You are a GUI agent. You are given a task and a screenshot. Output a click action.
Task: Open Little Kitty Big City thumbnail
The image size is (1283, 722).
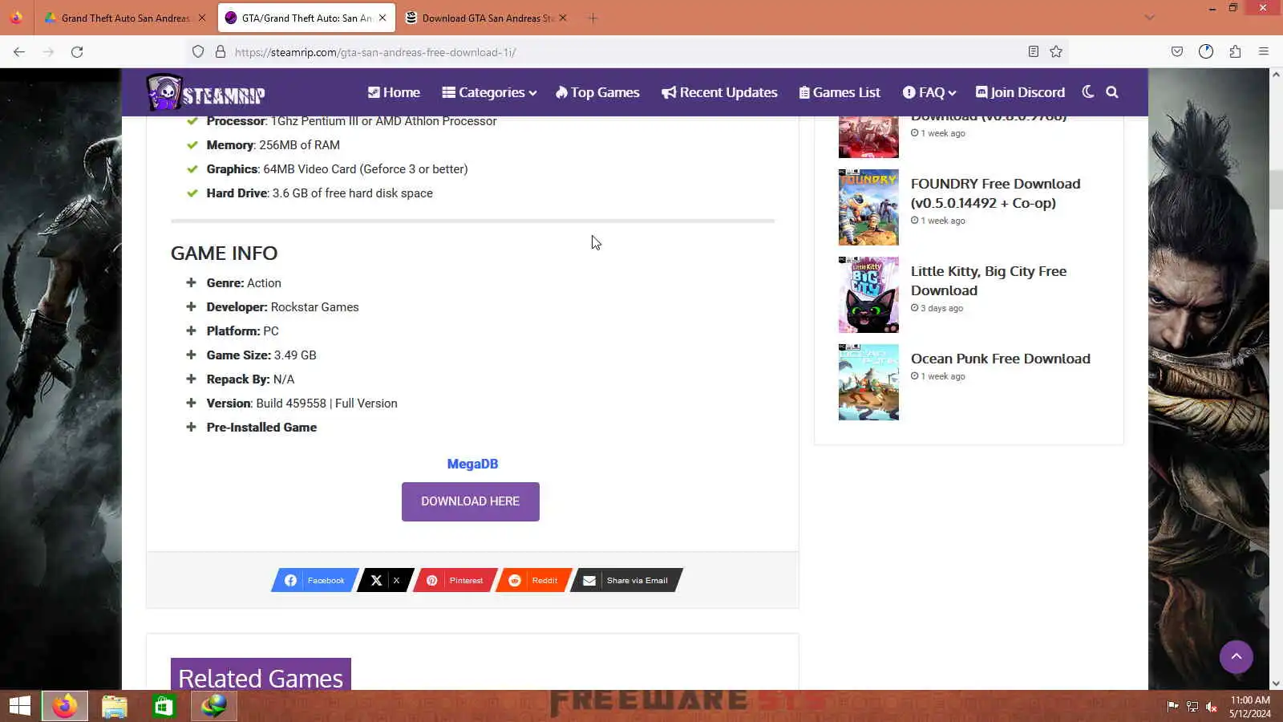(868, 294)
